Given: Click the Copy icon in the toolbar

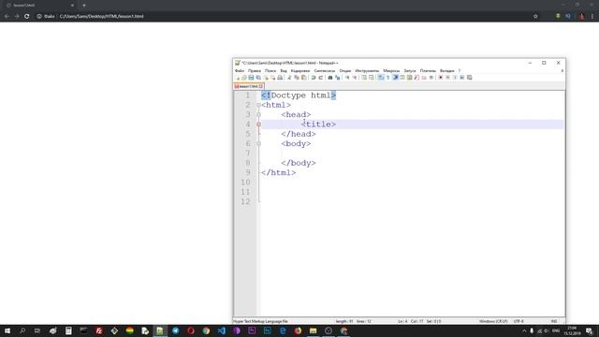Looking at the screenshot, I should click(x=297, y=78).
